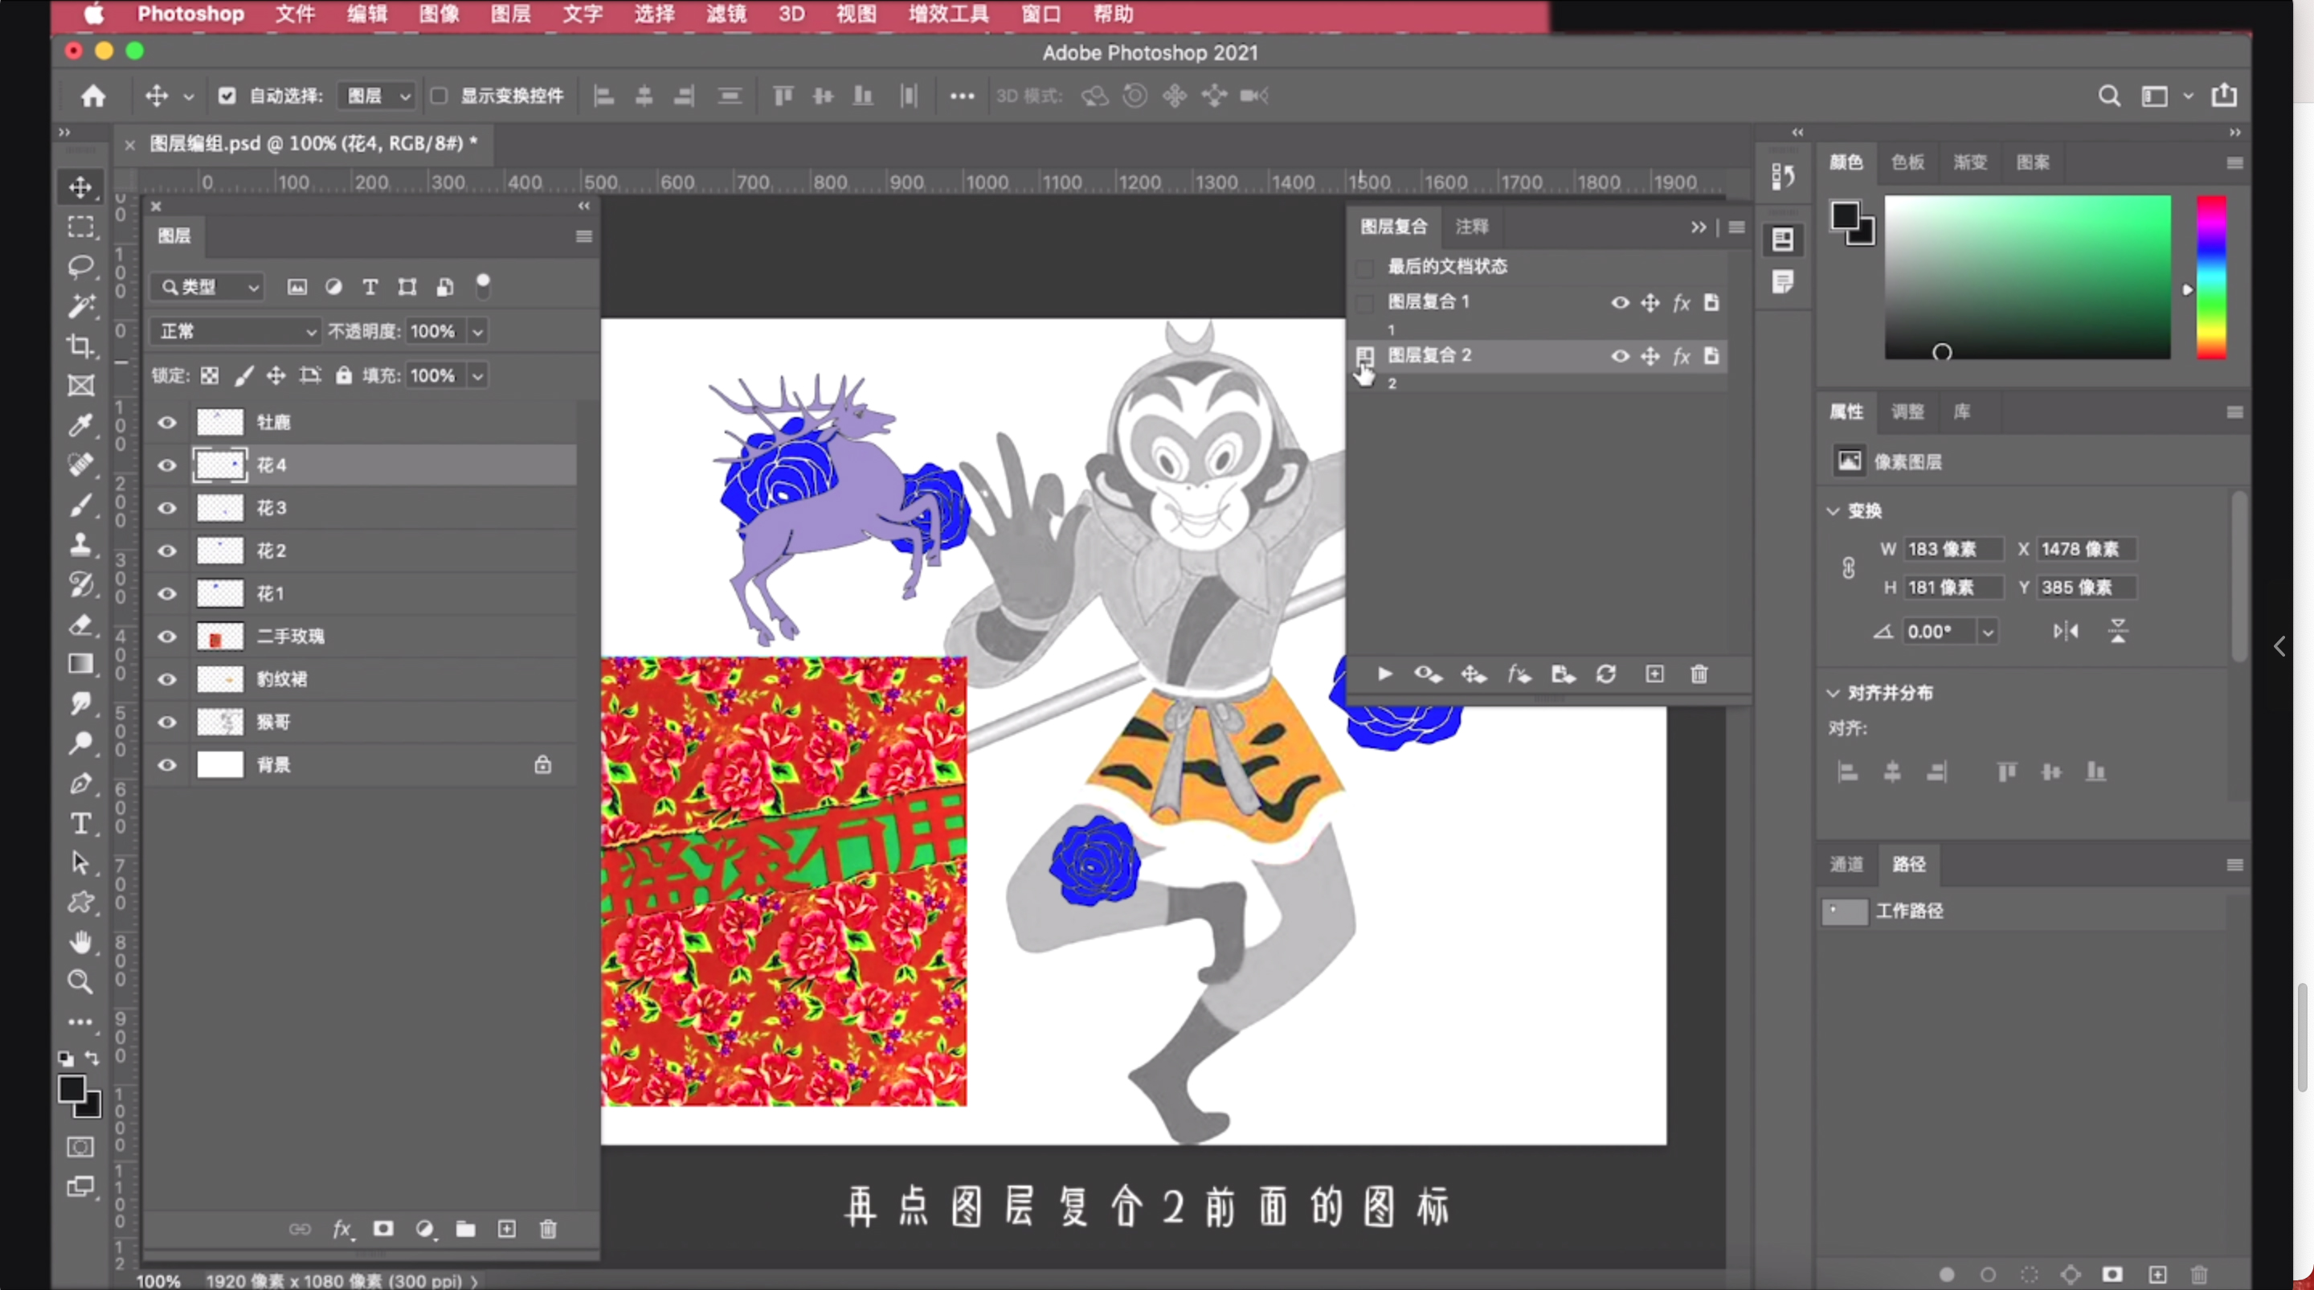Image resolution: width=2314 pixels, height=1290 pixels.
Task: Click 图层复合 tab in panel
Action: (x=1393, y=226)
